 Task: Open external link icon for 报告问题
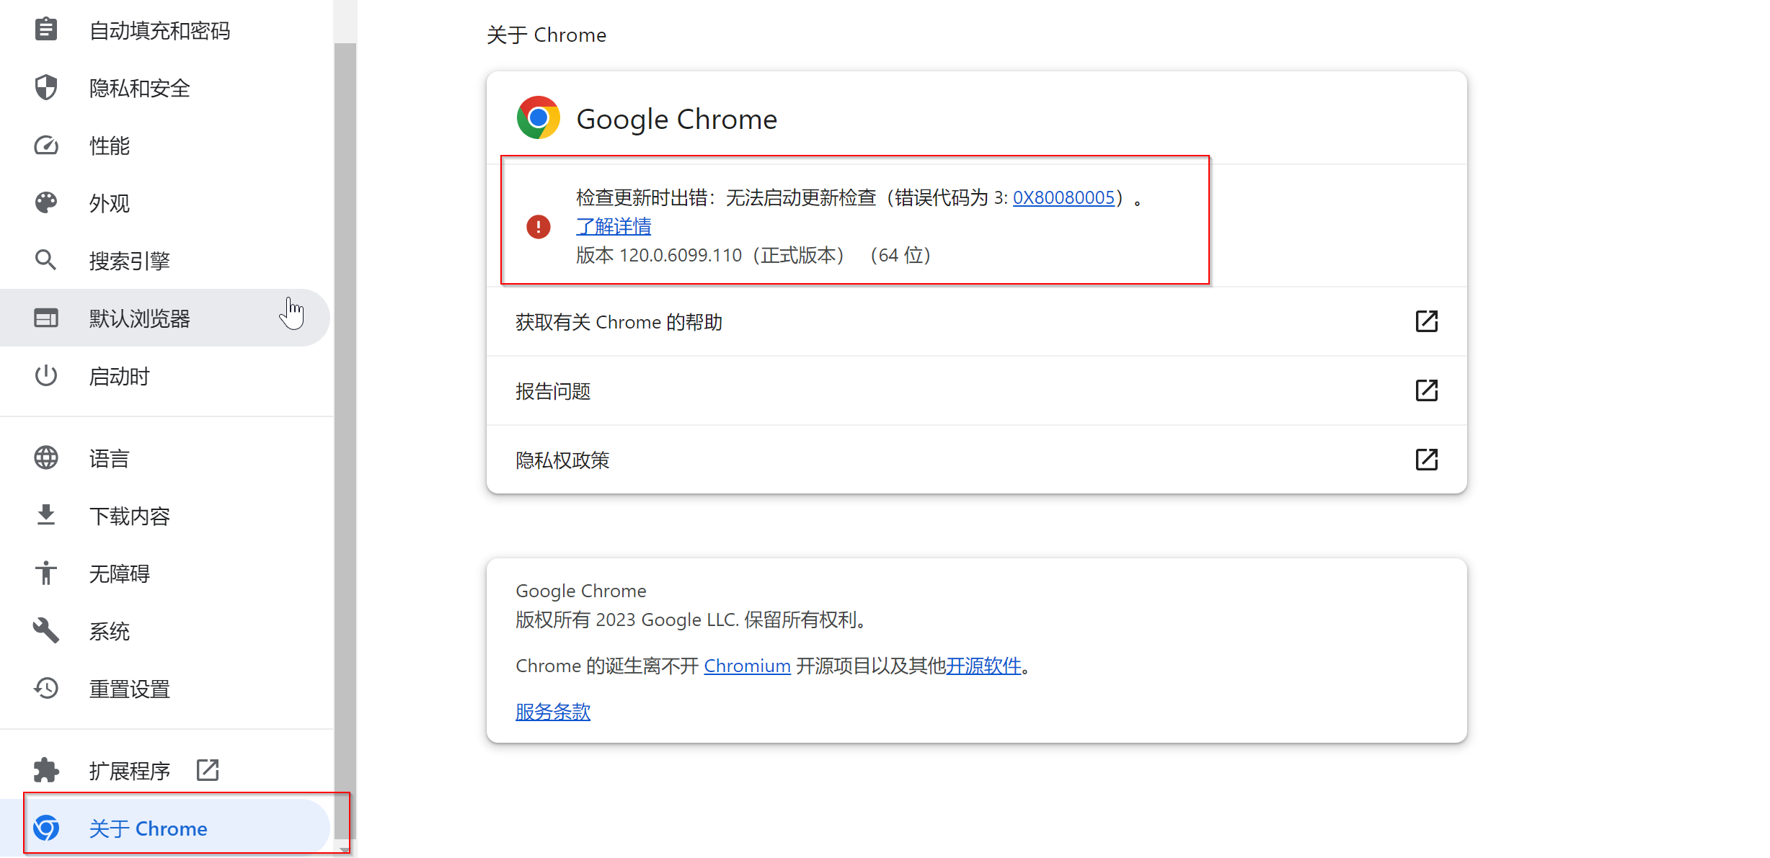1426,390
